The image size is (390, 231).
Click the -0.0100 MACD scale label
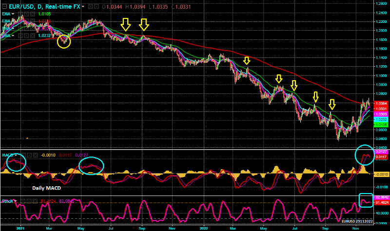(x=382, y=187)
